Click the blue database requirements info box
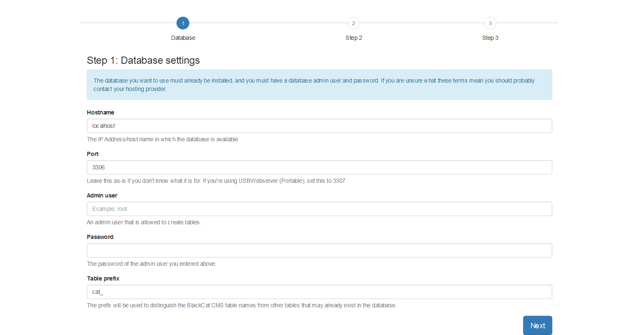639x335 pixels. point(319,85)
